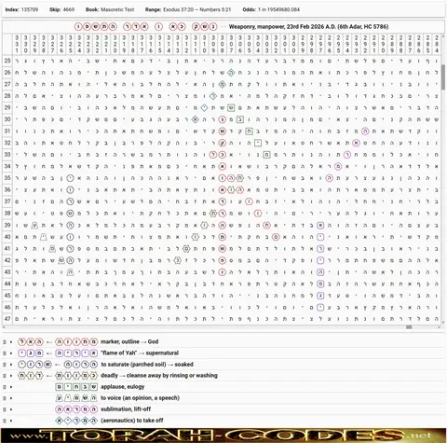Image resolution: width=447 pixels, height=443 pixels.
Task: Click column header 297
Action: (320, 44)
